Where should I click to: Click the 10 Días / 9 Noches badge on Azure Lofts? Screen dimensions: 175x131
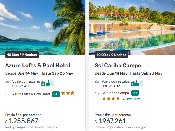[x=22, y=55]
